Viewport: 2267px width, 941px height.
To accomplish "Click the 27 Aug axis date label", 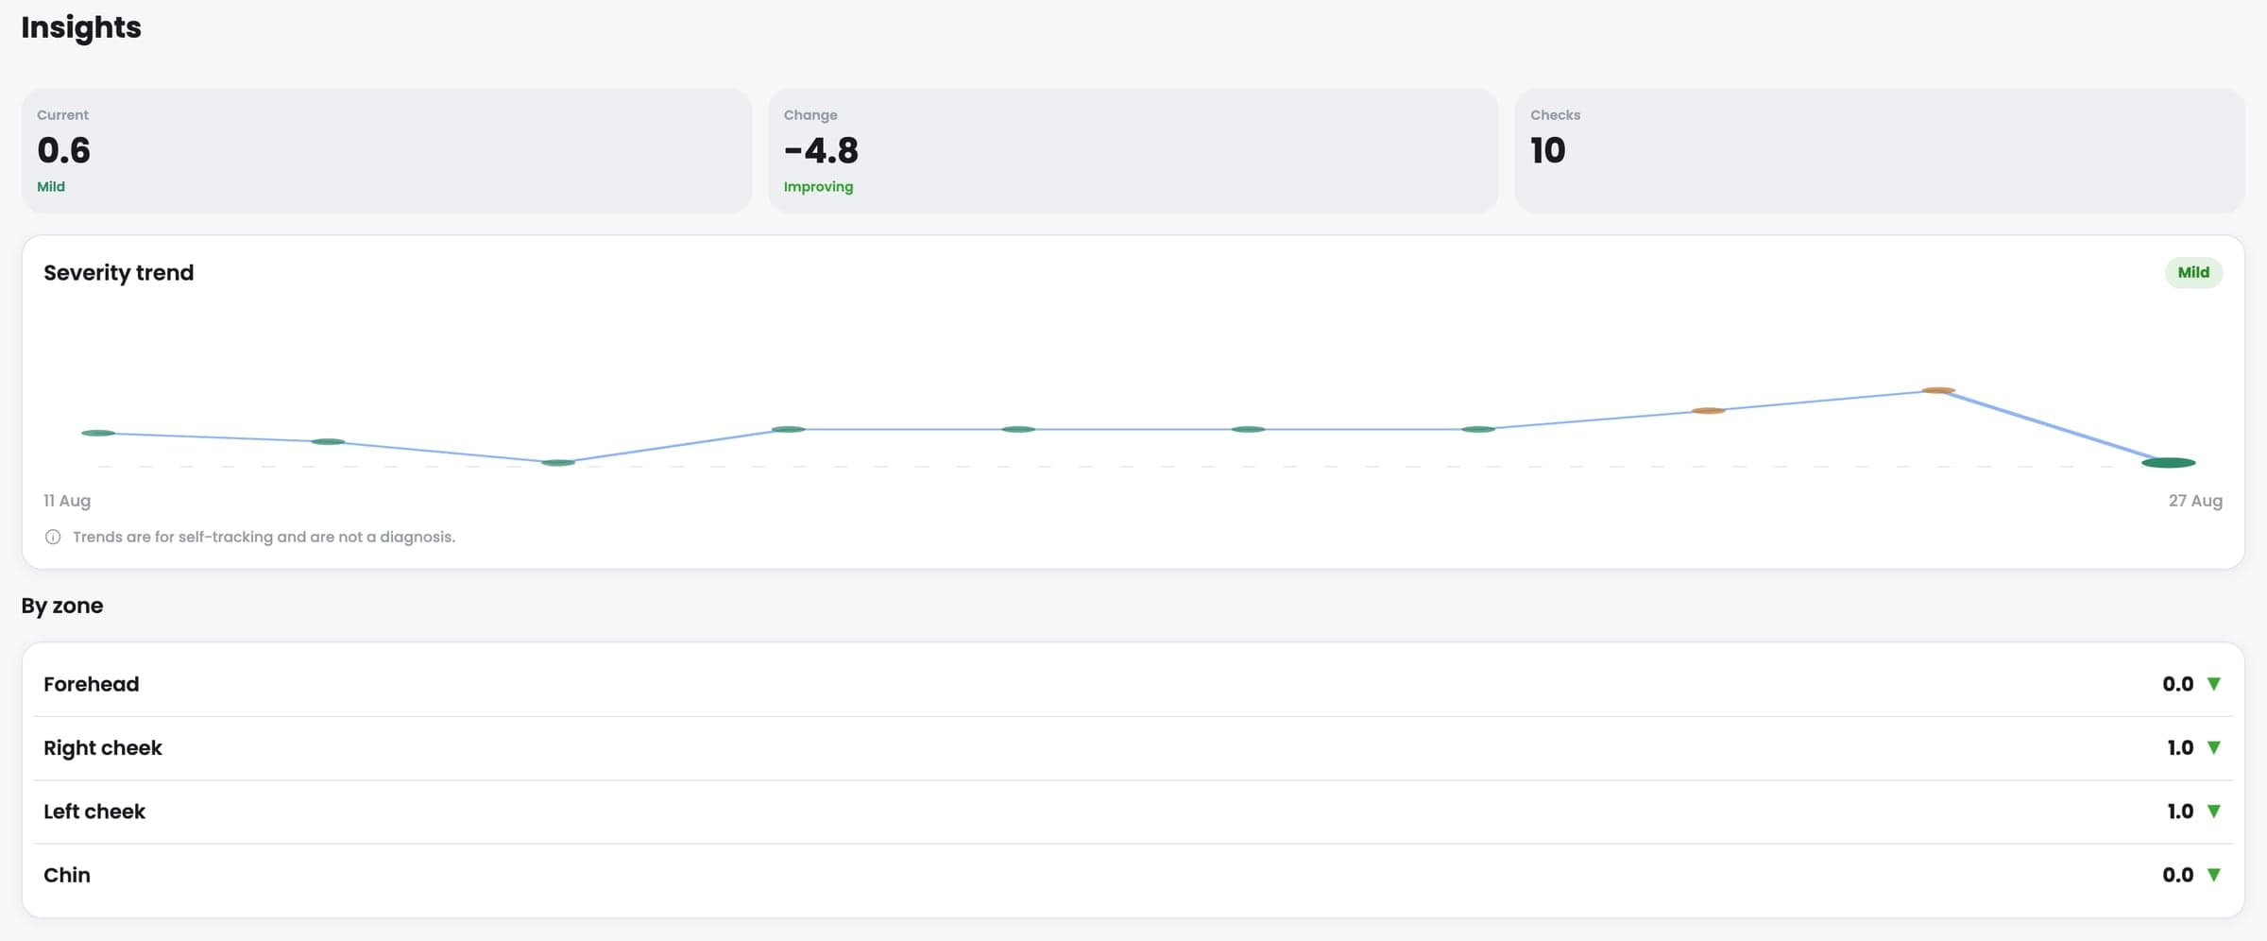I will (x=2195, y=501).
